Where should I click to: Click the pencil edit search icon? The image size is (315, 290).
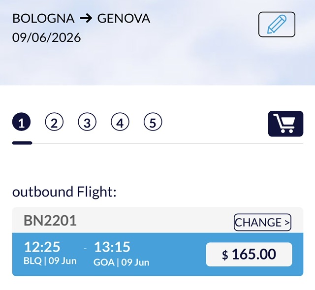click(x=277, y=25)
